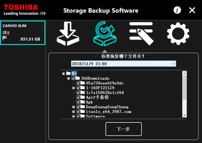
Task: Uncheck the 1c7a150638e1cf64 checkbox
Action: click(78, 92)
